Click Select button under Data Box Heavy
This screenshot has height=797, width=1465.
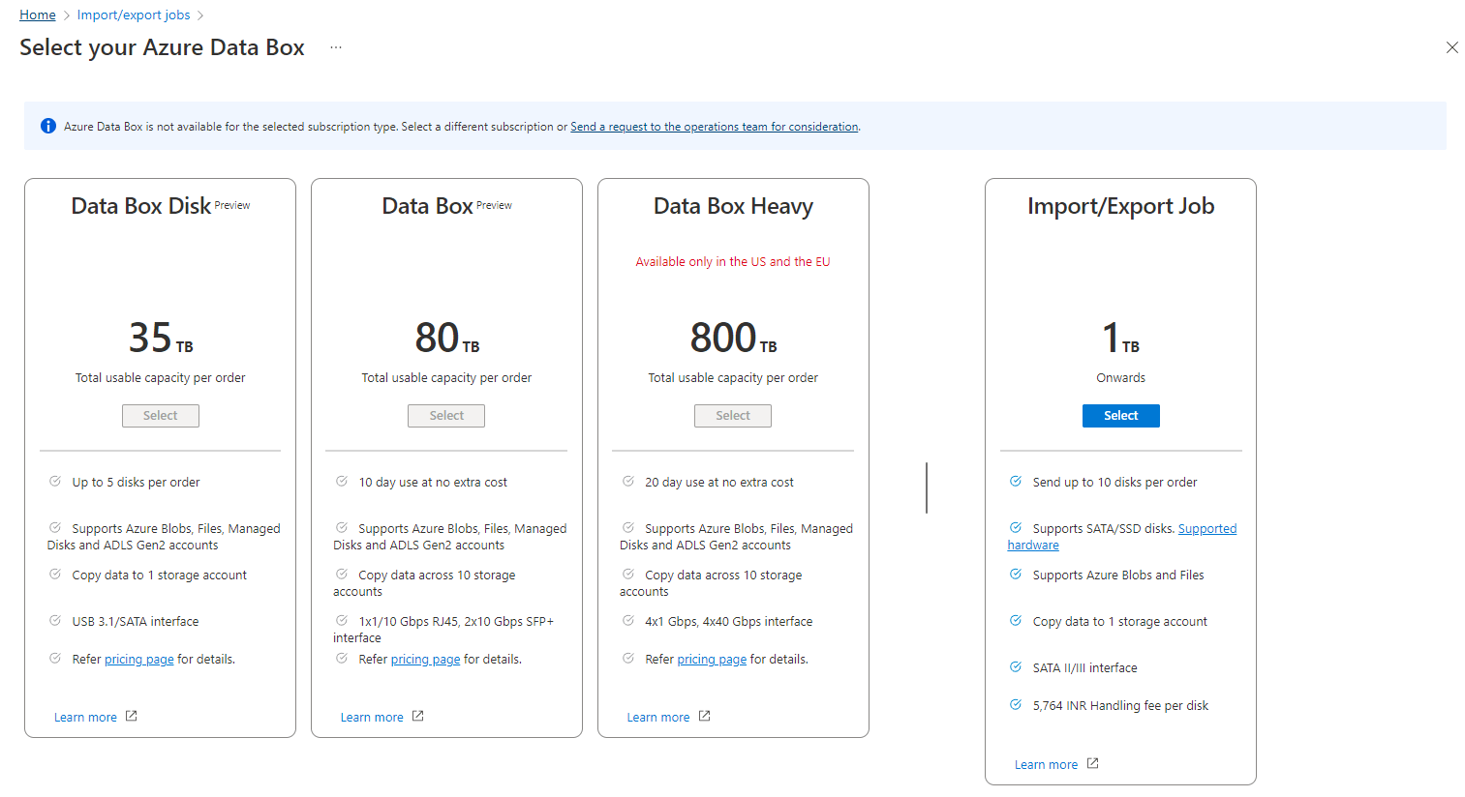(733, 416)
